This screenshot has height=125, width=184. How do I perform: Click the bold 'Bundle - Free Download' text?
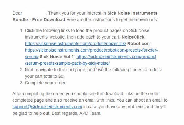39,20
